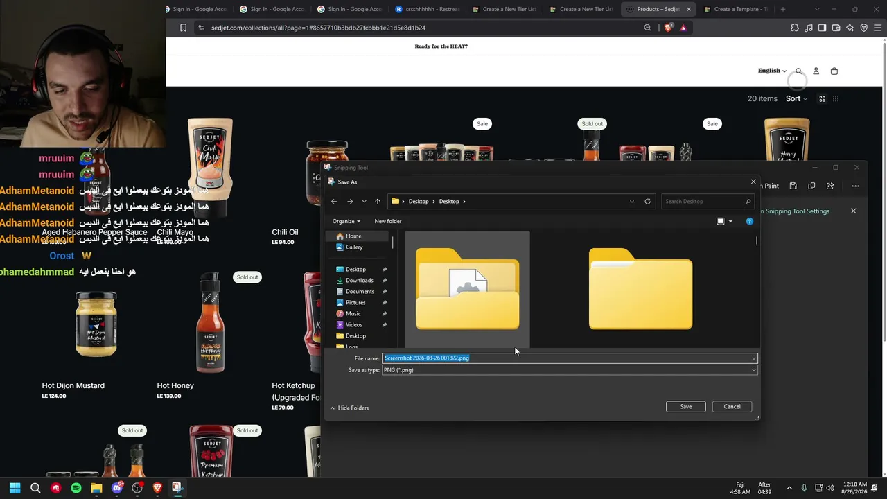Open the Save as type dropdown
The image size is (887, 499).
click(570, 370)
